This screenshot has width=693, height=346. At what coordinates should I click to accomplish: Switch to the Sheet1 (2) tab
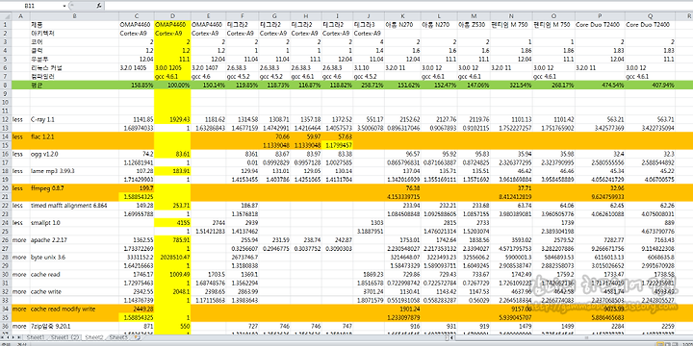pyautogui.click(x=65, y=337)
